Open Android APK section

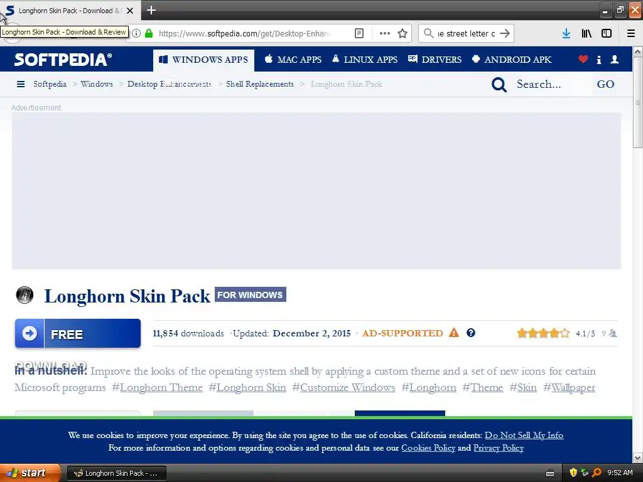[511, 60]
